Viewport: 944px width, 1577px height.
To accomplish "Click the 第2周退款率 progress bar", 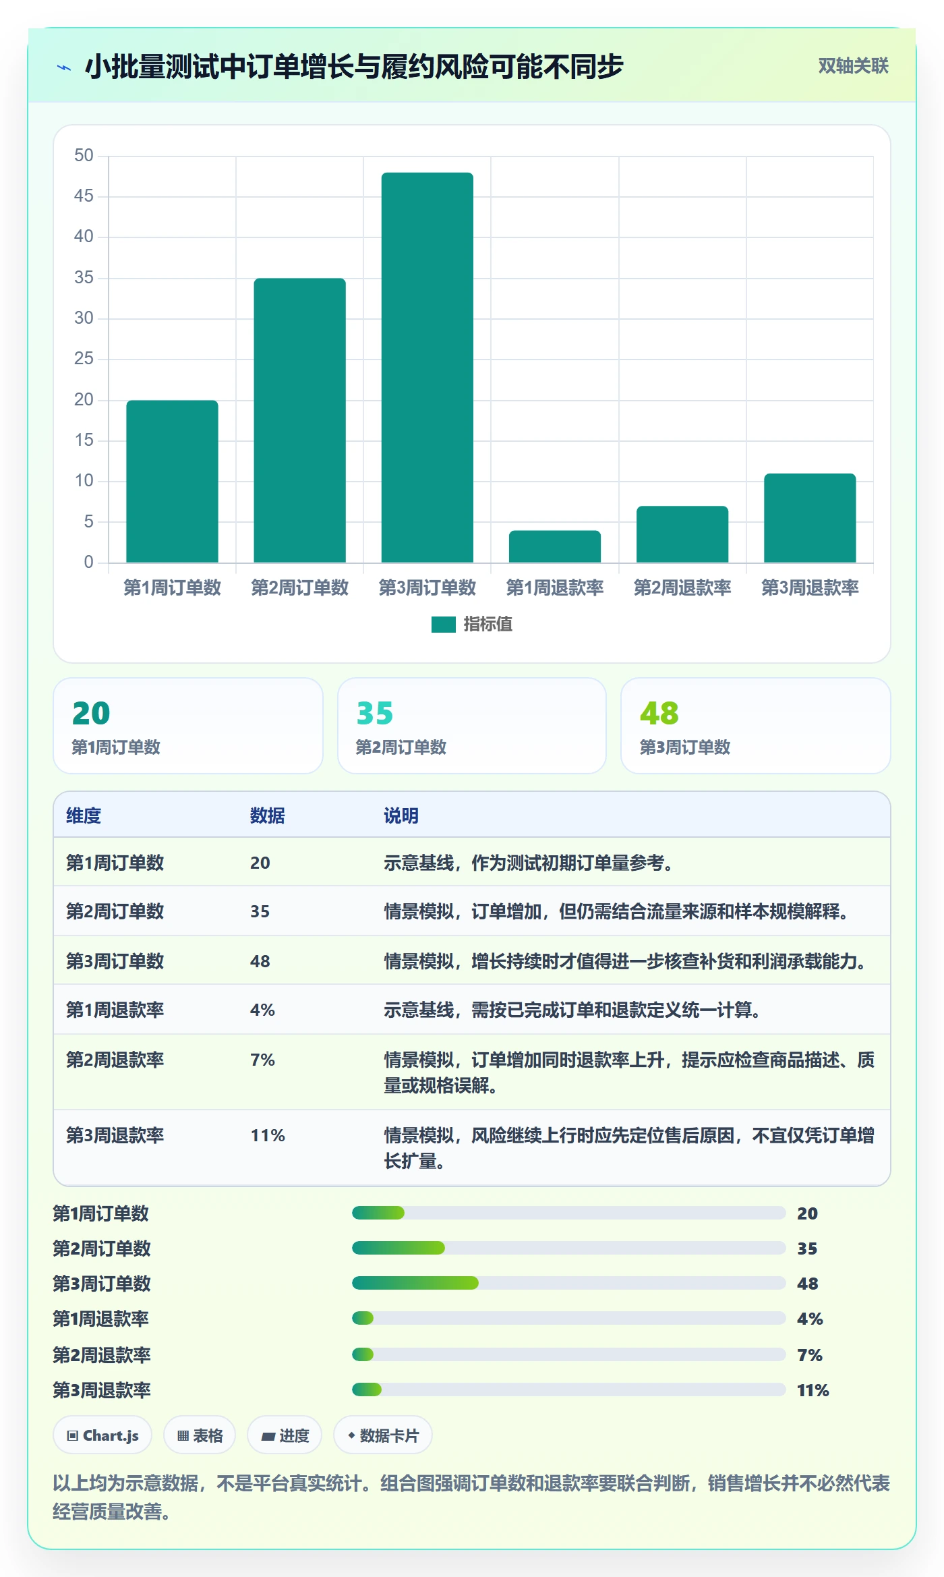I will (568, 1354).
